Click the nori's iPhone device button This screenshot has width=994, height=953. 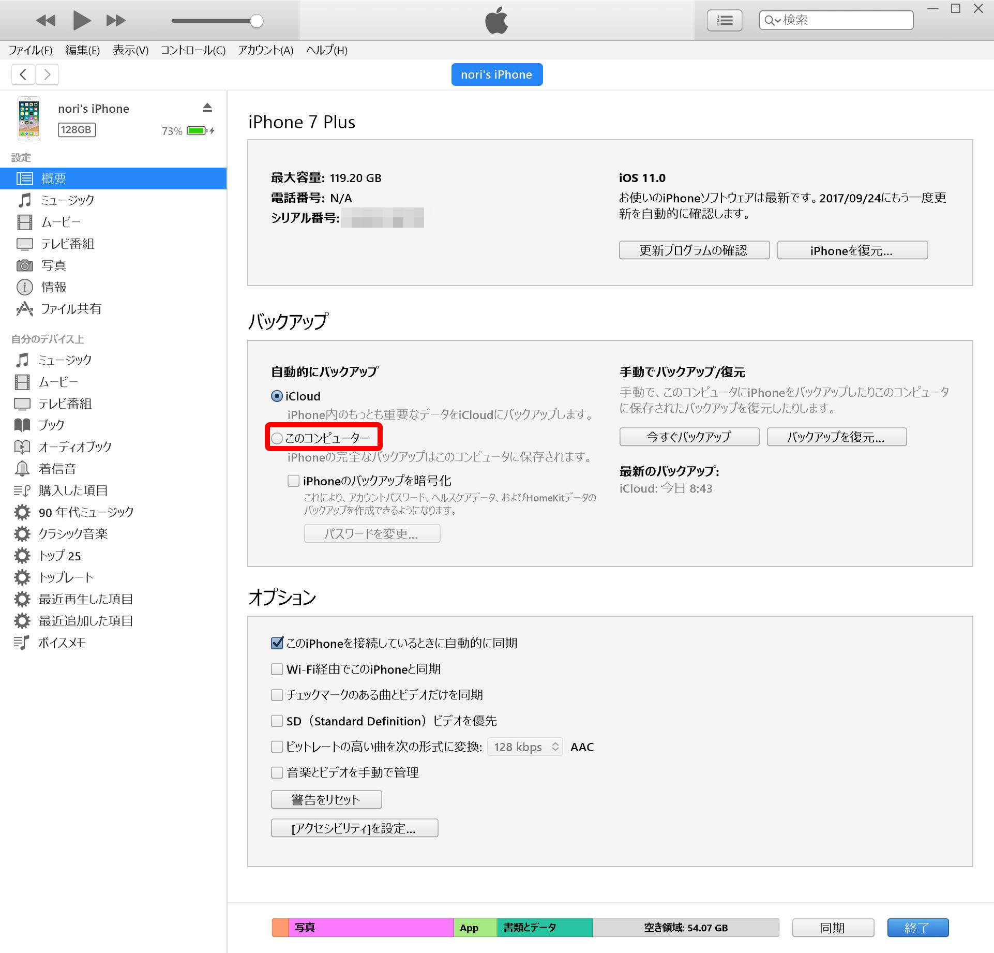[x=496, y=75]
